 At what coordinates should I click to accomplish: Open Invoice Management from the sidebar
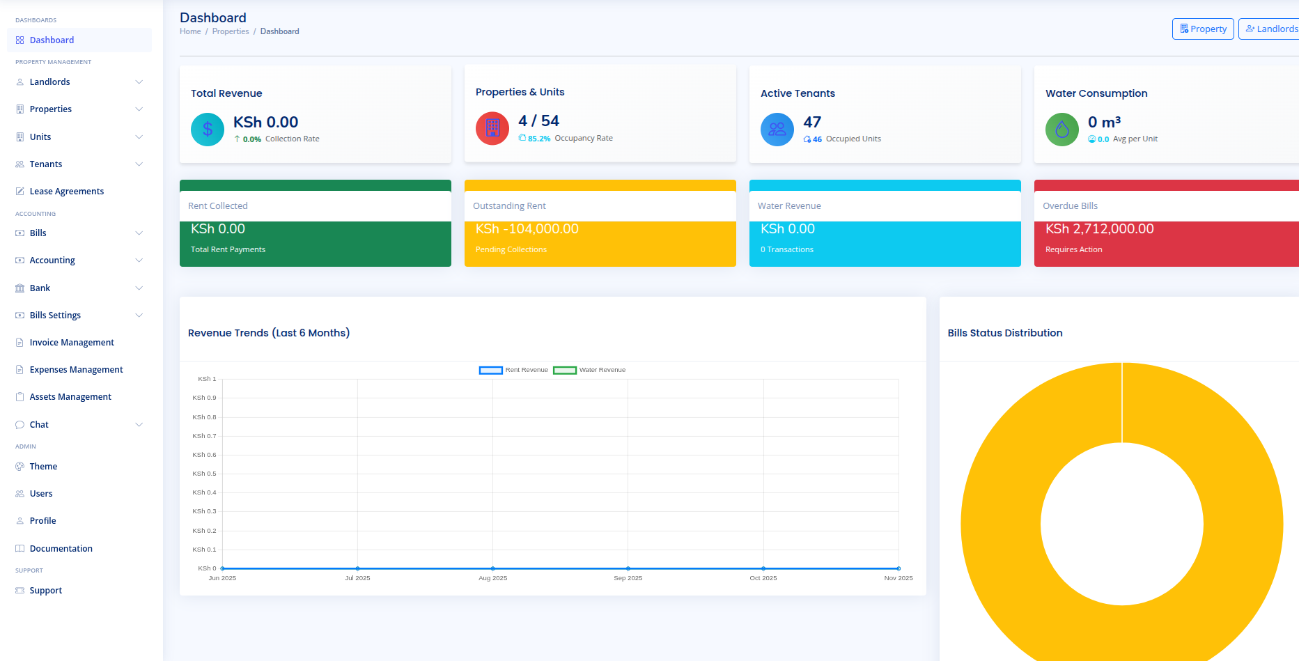pyautogui.click(x=72, y=343)
